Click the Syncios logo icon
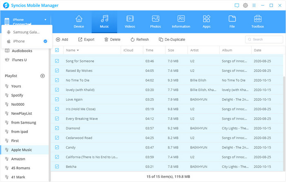 point(6,5)
